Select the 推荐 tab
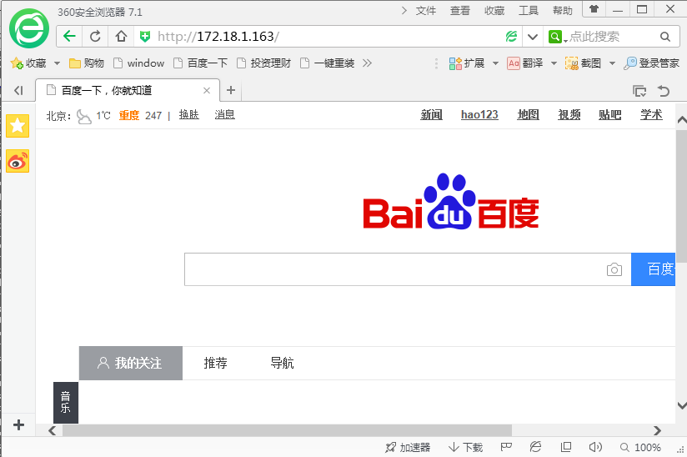Screen dimensions: 687x457 tap(216, 363)
